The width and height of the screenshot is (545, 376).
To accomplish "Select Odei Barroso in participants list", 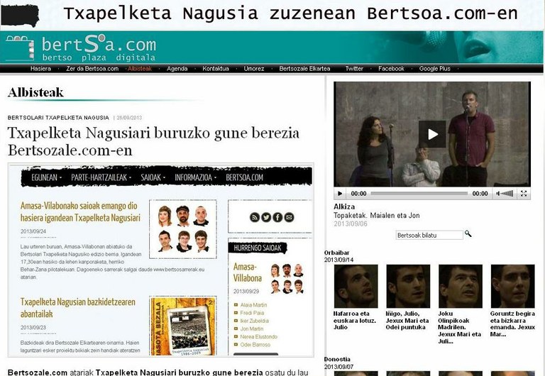I will [x=255, y=345].
